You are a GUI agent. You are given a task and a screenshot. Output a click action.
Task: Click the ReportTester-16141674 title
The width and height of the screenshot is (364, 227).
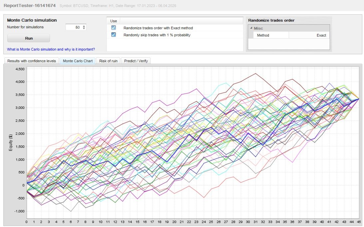click(x=30, y=6)
